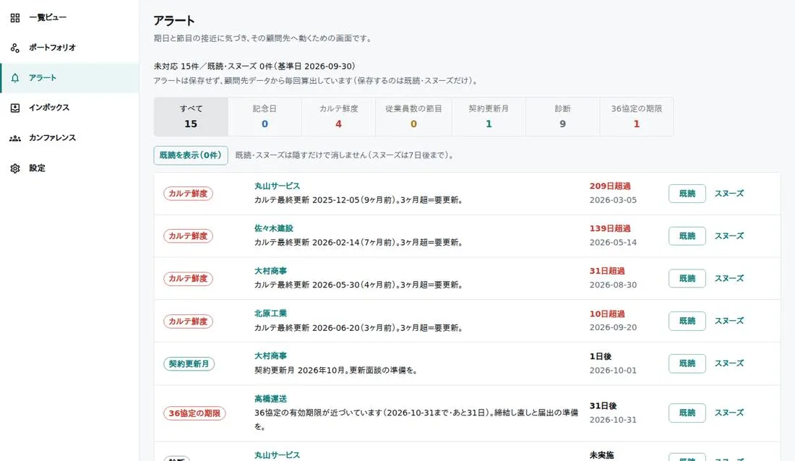Snooze the 北原工業 alert
The width and height of the screenshot is (795, 461).
pos(729,321)
